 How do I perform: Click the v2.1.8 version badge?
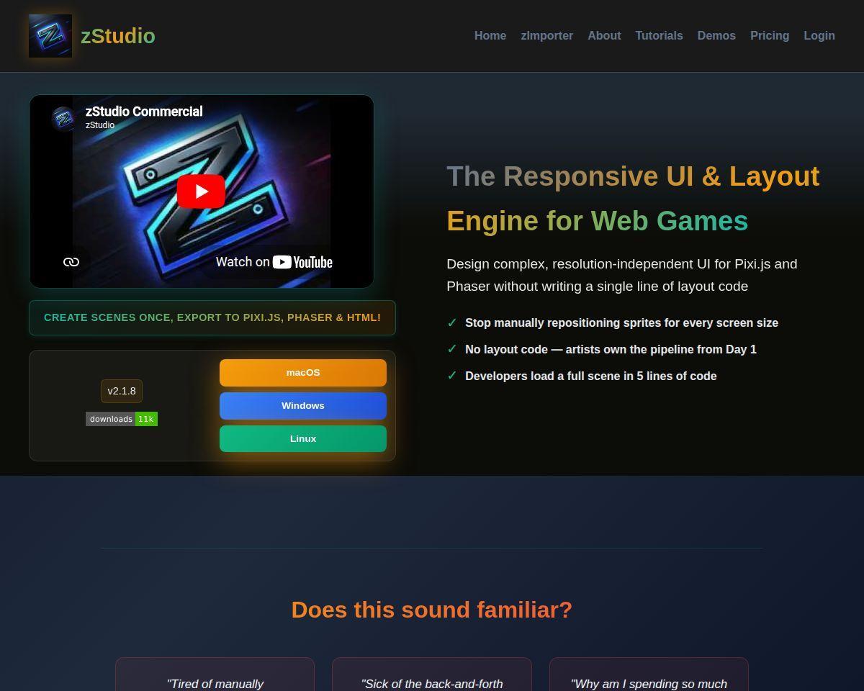click(x=122, y=391)
